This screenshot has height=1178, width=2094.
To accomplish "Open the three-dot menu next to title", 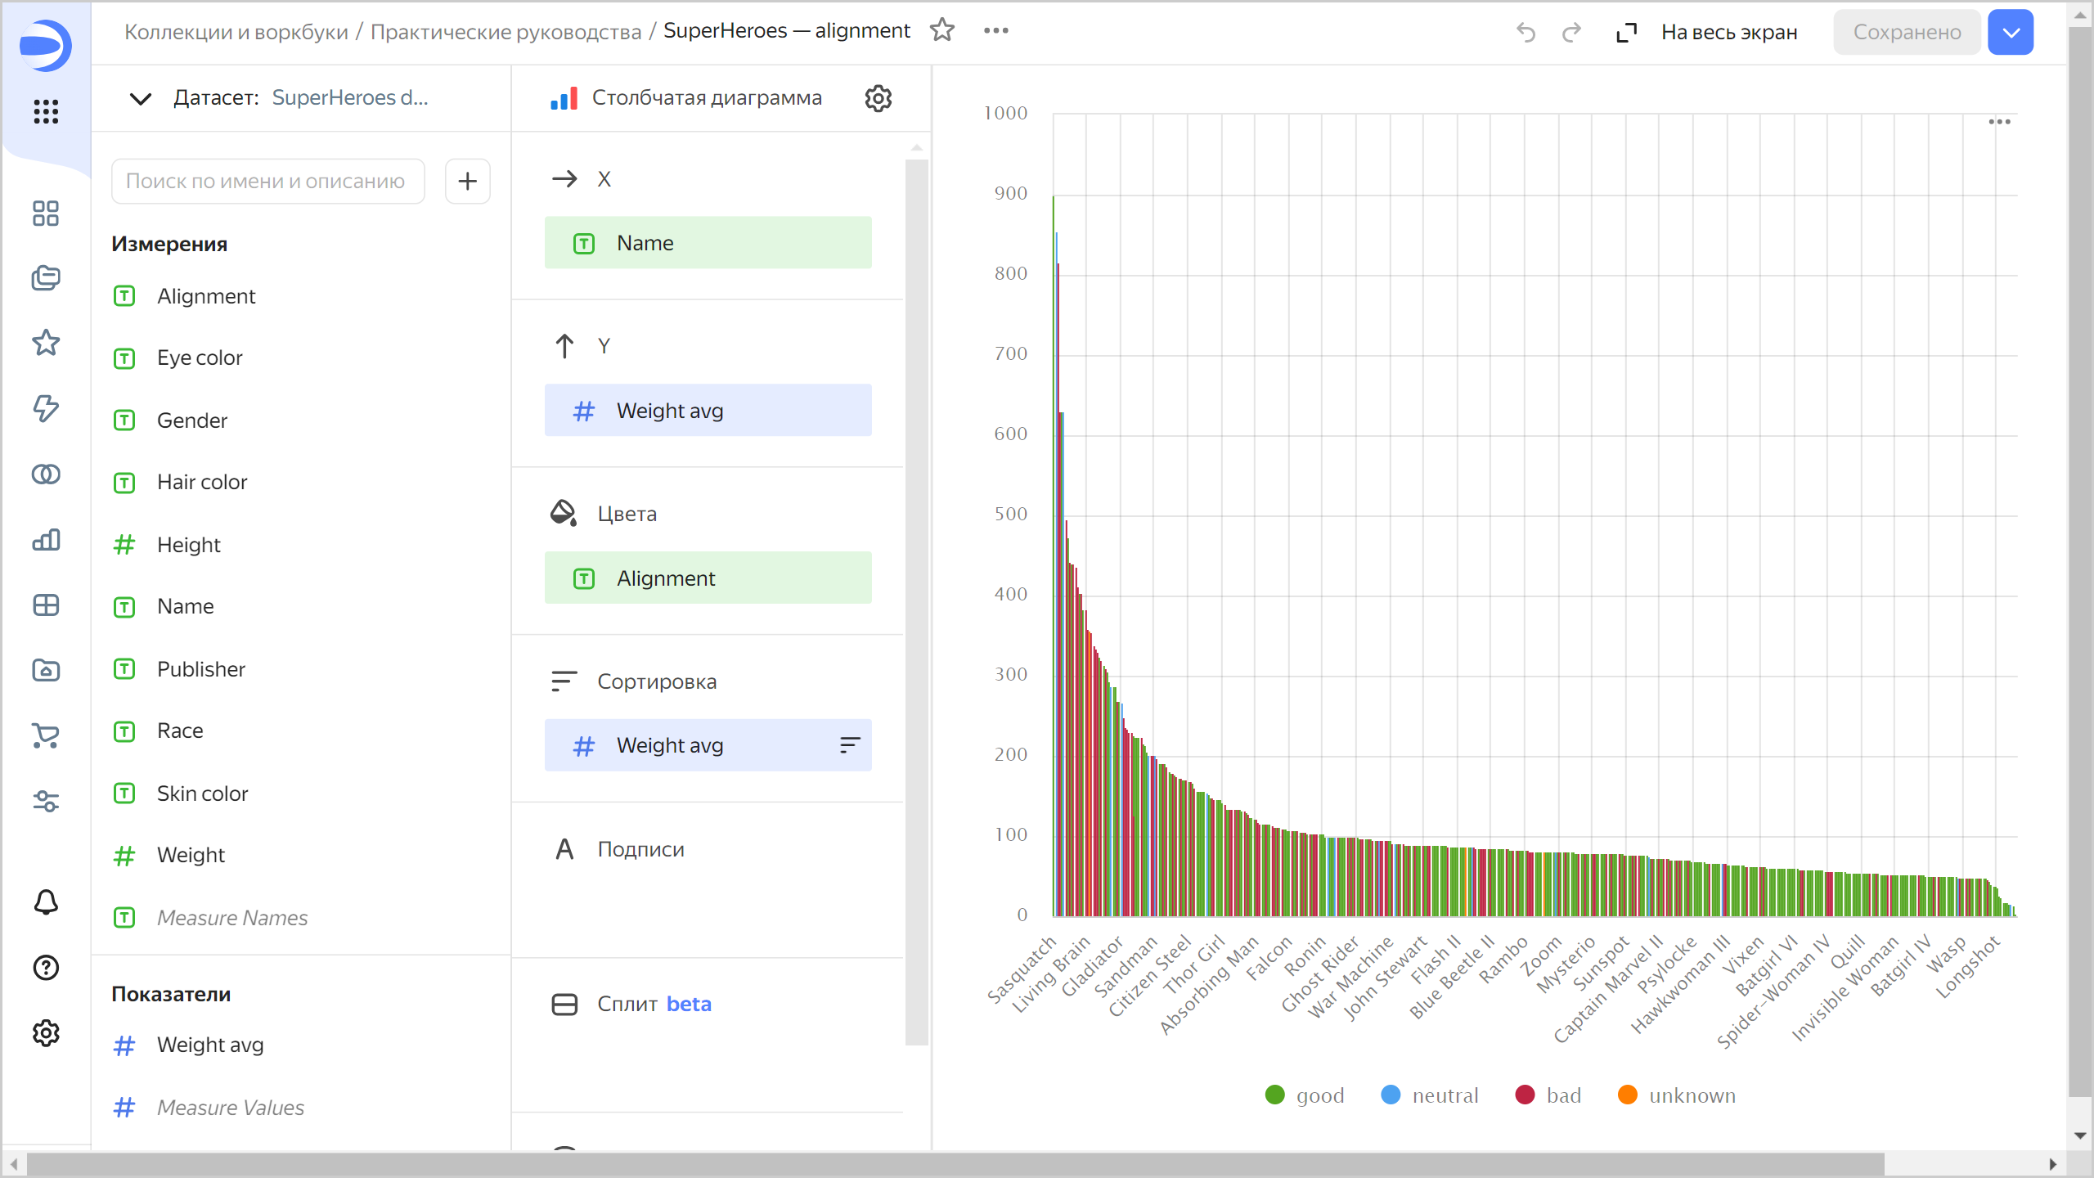I will (x=996, y=30).
